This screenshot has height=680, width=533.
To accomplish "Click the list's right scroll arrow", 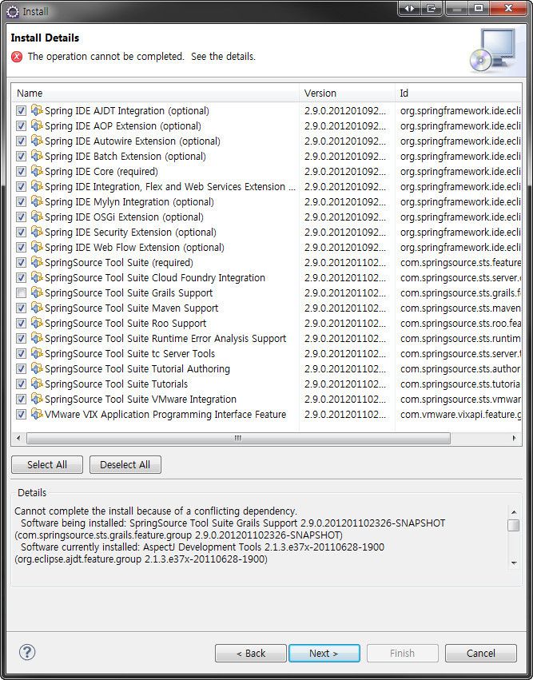I will pos(515,438).
